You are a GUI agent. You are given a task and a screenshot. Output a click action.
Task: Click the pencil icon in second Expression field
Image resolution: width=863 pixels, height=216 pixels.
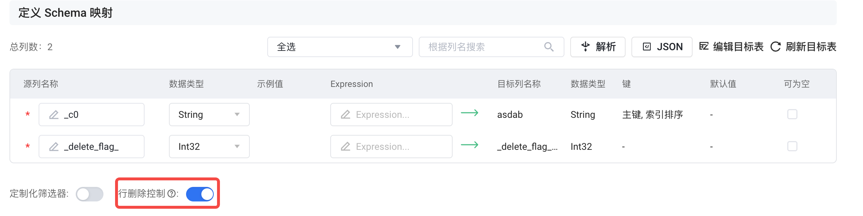[346, 147]
